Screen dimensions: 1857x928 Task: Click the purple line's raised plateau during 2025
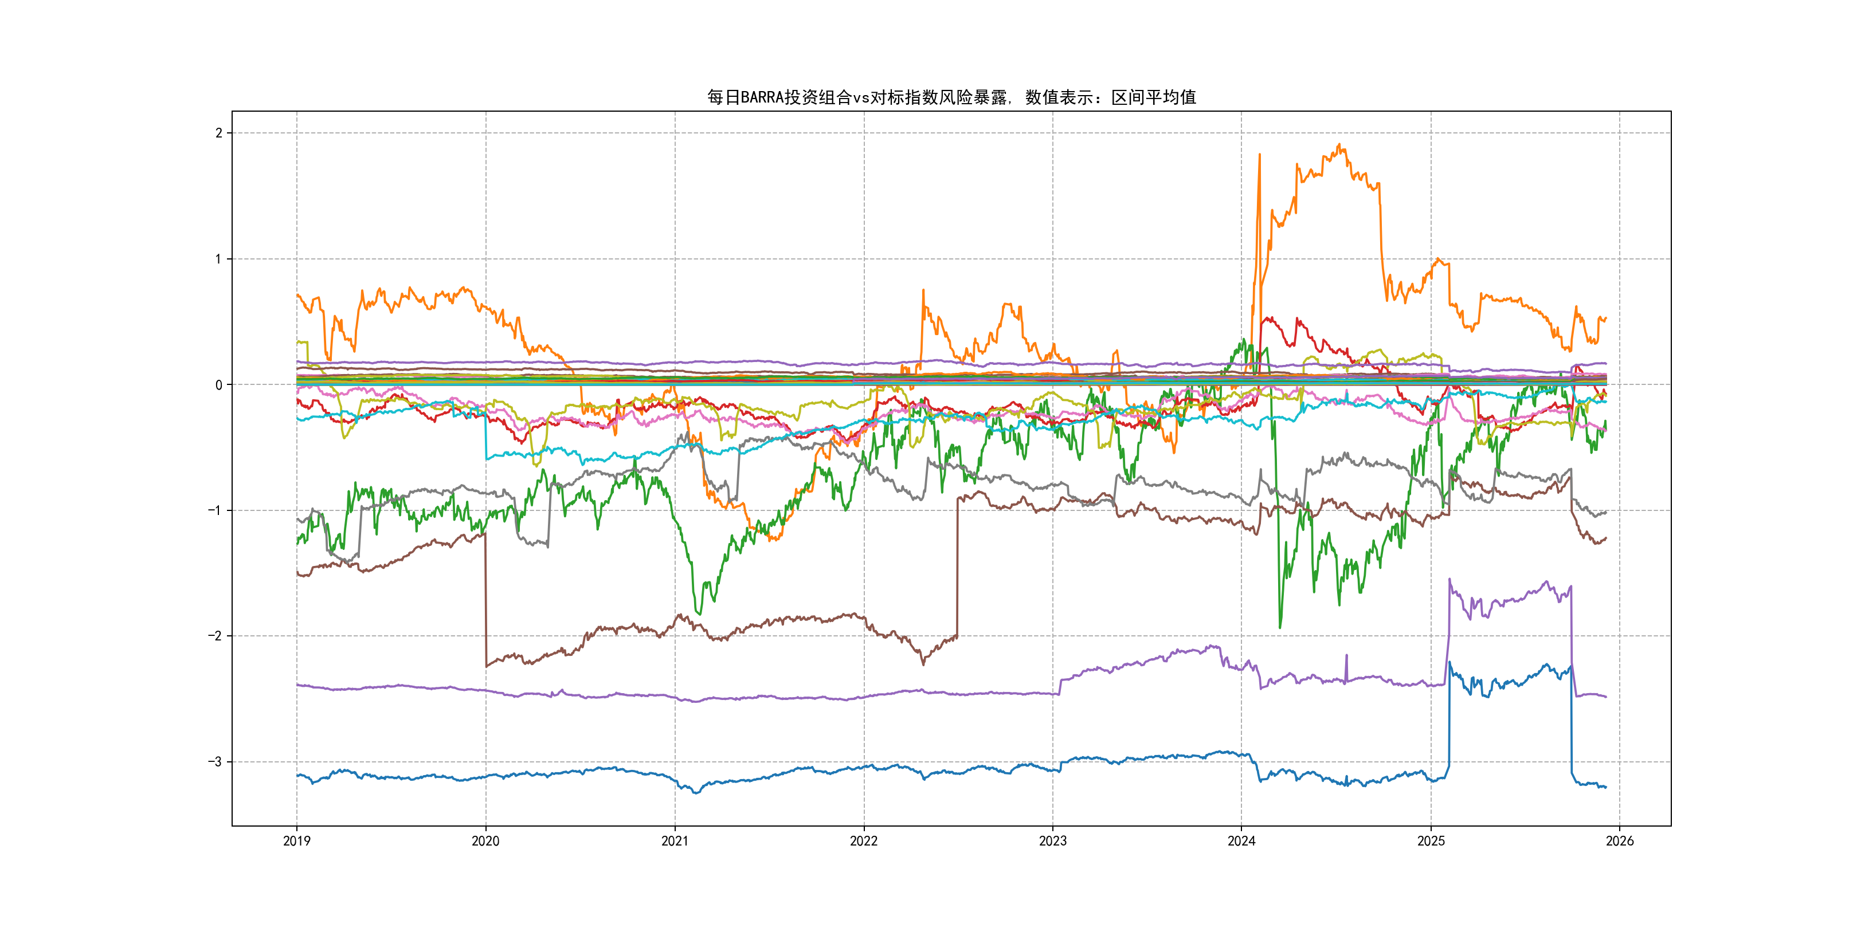[1510, 600]
